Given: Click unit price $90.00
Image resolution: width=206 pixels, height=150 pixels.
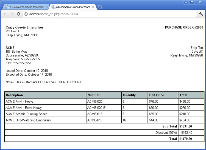Looking at the screenshot, I should [x=154, y=108].
